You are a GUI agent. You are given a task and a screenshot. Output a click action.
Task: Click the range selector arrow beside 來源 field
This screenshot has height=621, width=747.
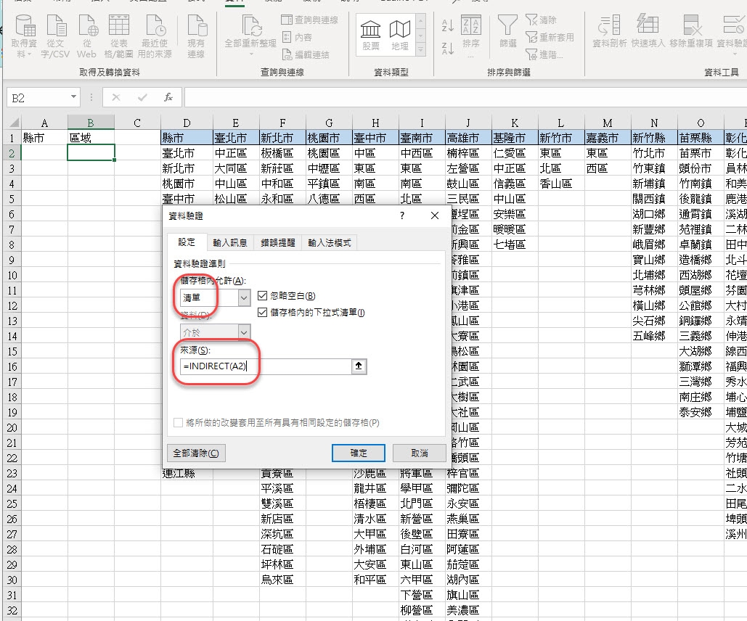pyautogui.click(x=359, y=367)
